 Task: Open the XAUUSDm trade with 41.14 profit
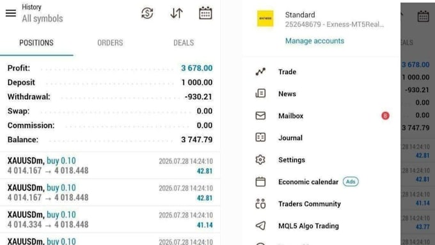(x=110, y=219)
